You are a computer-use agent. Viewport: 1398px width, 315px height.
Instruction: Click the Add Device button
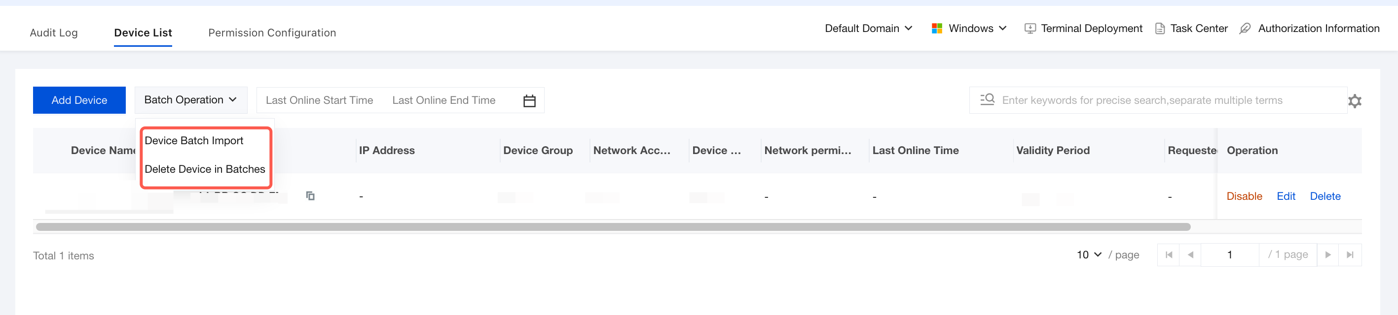79,100
